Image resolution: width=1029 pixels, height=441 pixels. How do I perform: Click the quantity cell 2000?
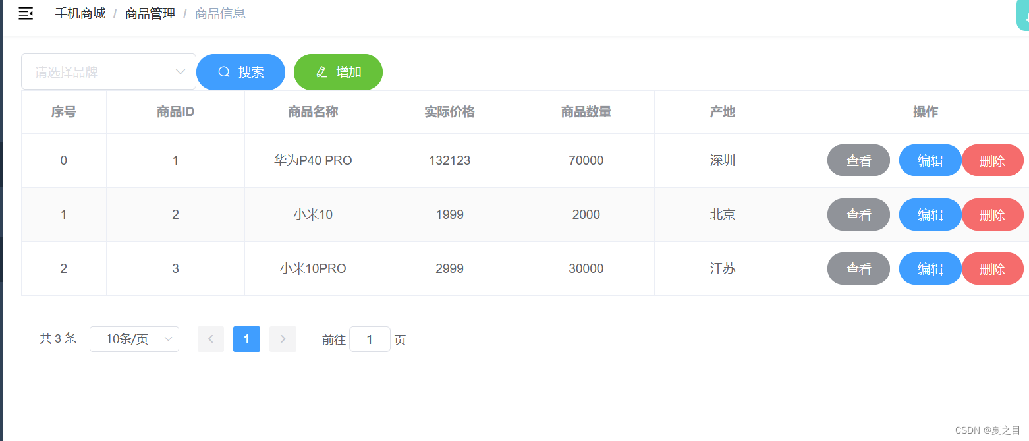pyautogui.click(x=586, y=214)
